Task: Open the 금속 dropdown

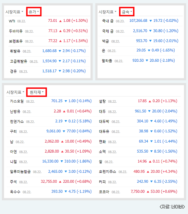Action: (x=127, y=12)
